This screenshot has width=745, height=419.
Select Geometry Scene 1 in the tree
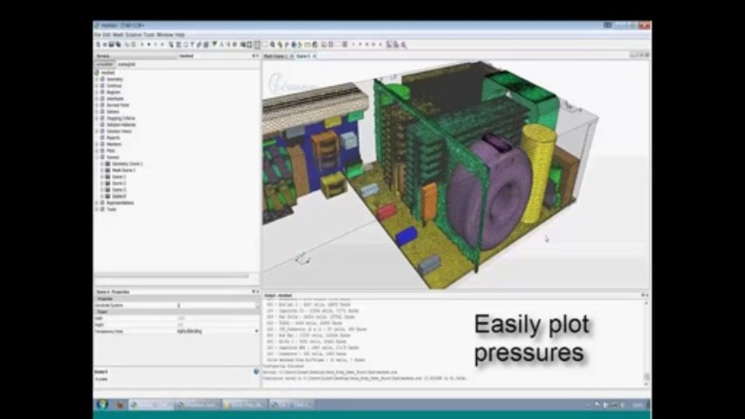[127, 164]
